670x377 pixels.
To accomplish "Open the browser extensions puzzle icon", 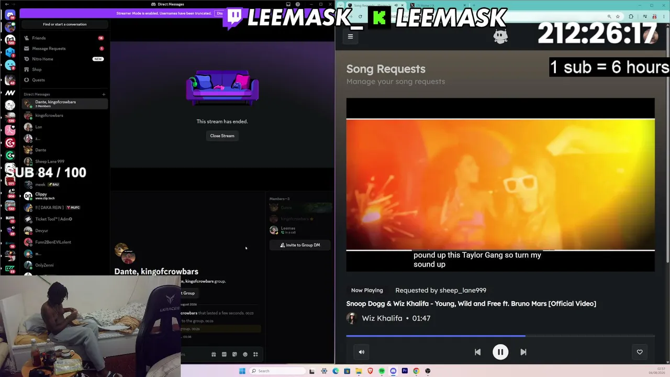I will (x=631, y=17).
